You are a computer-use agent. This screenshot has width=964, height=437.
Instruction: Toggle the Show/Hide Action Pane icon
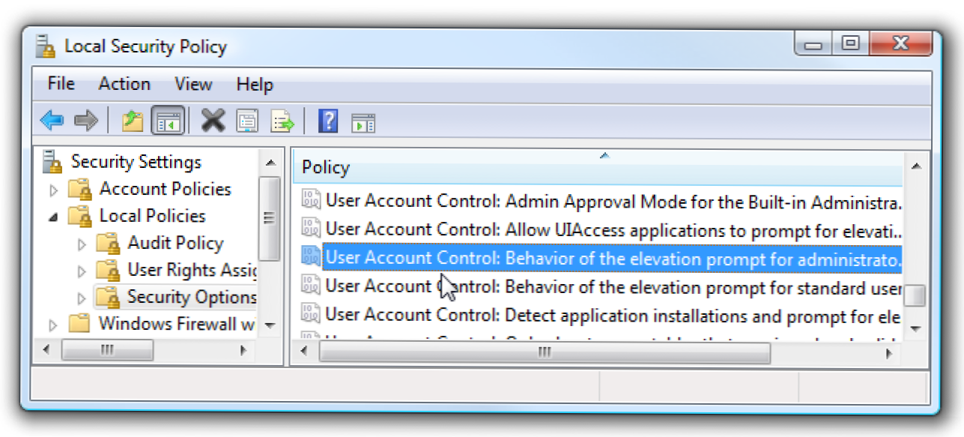pyautogui.click(x=363, y=122)
